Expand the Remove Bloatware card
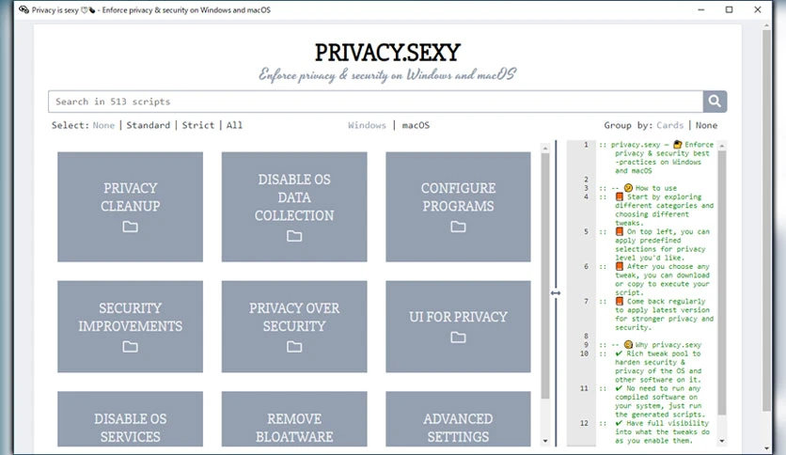The image size is (786, 455). click(294, 419)
